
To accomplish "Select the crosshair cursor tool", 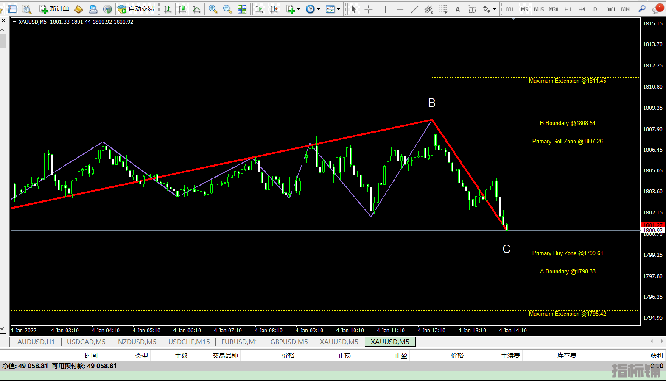I will point(369,9).
